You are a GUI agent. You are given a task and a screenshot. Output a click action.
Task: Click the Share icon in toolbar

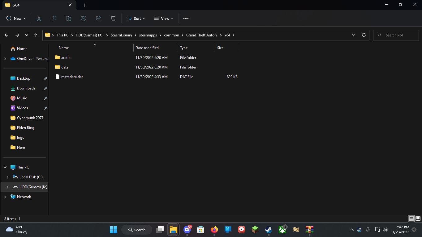pyautogui.click(x=98, y=19)
